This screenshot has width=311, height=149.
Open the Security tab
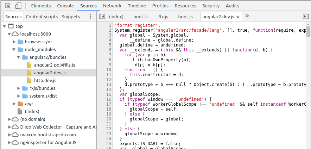click(x=211, y=6)
